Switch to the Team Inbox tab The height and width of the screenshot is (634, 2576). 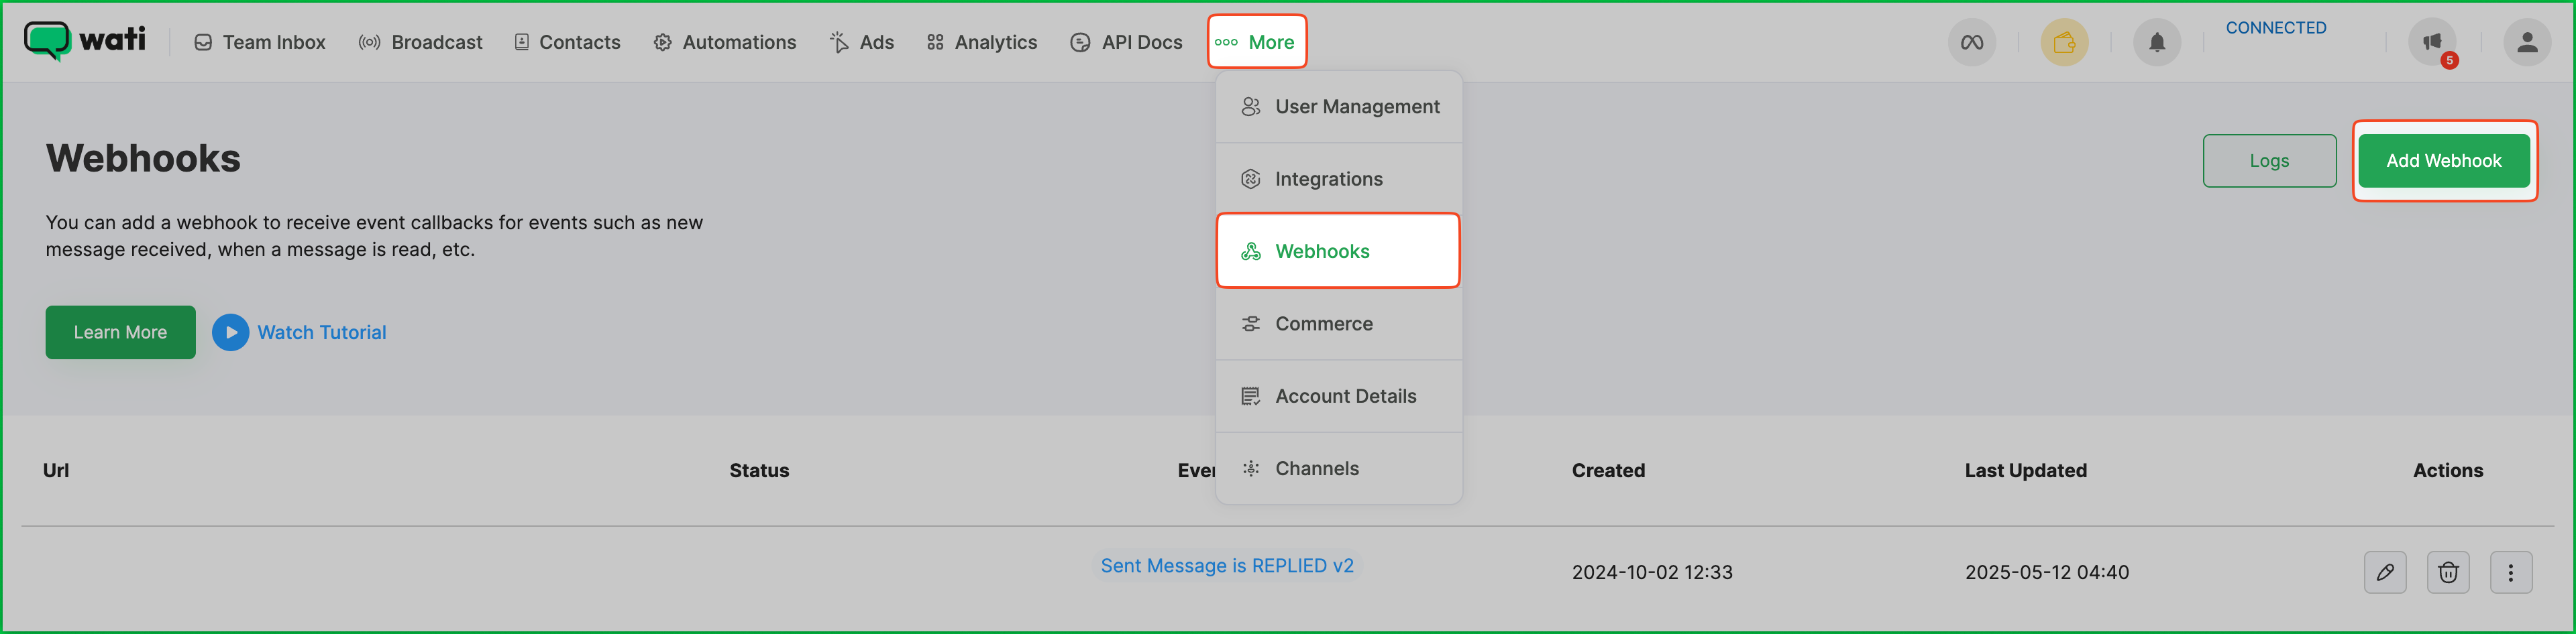coord(260,42)
